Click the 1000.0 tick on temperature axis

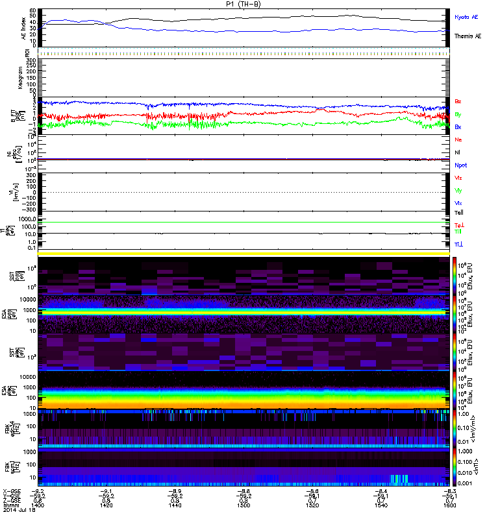coord(27,219)
